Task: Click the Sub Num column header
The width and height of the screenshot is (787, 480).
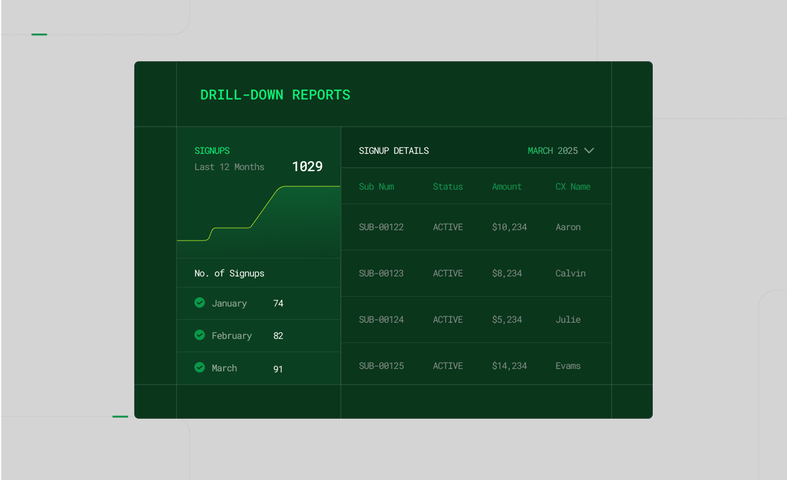Action: tap(376, 186)
